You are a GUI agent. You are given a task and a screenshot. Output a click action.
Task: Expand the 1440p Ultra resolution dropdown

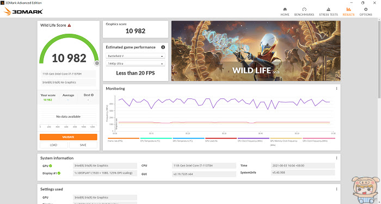[x=136, y=64]
